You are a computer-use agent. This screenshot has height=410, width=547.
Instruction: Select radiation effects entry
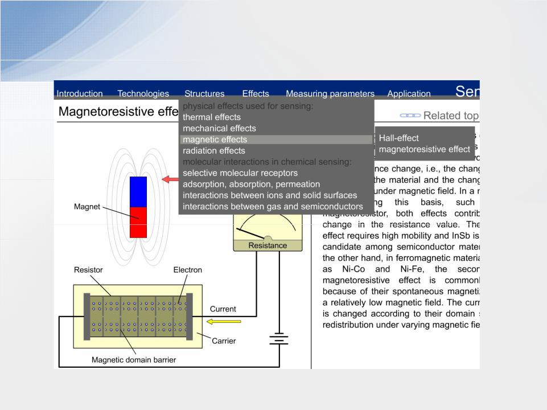point(277,151)
